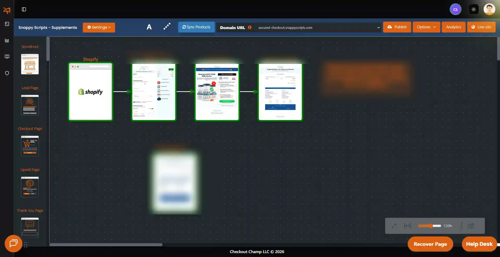Select the Lead Page template thumbnail
This screenshot has height=257, width=500.
(30, 105)
